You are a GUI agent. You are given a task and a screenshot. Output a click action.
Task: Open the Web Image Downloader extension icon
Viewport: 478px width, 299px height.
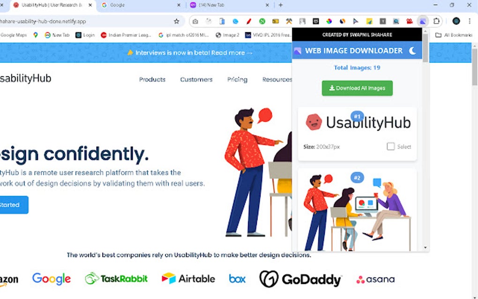pos(423,21)
